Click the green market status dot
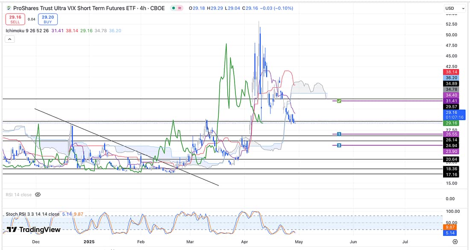This screenshot has height=250, width=470. pos(173,8)
